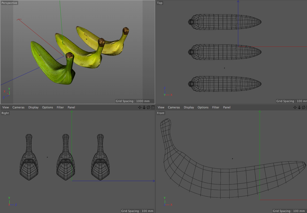Click the pan/move camera icon in Right viewport

click(140, 108)
